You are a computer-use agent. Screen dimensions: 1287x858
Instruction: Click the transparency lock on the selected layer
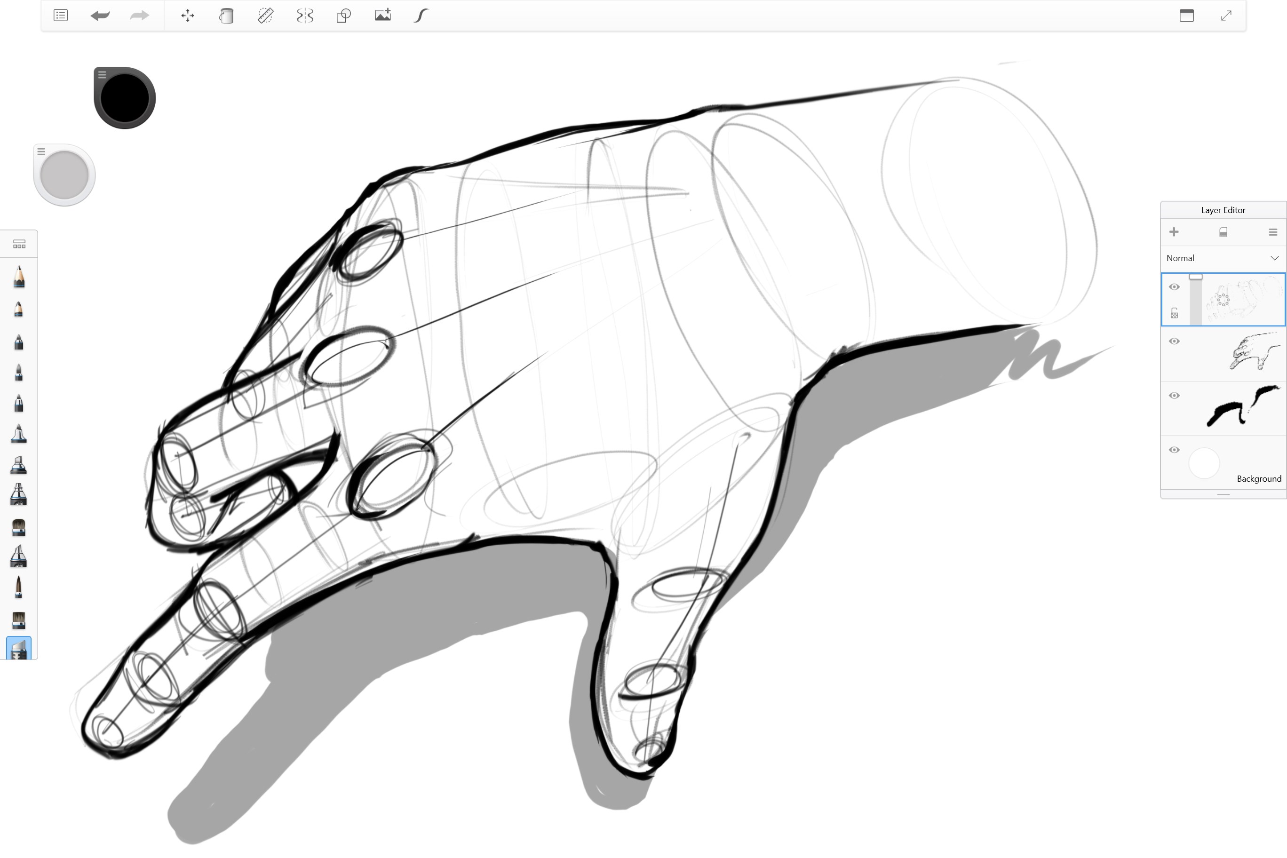click(1175, 312)
